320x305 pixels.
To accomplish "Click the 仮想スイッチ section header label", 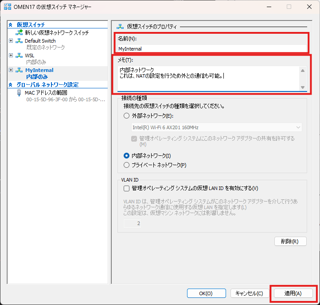I will pyautogui.click(x=31, y=25).
